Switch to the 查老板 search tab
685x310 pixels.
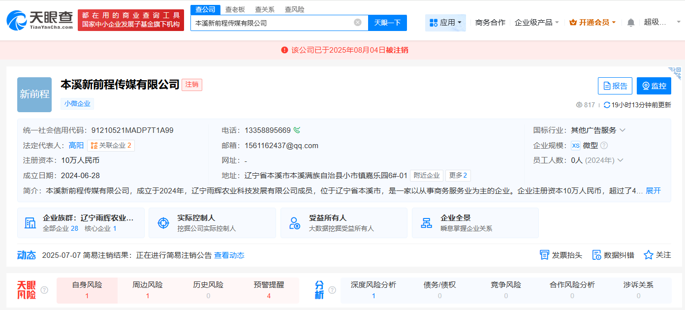[235, 9]
